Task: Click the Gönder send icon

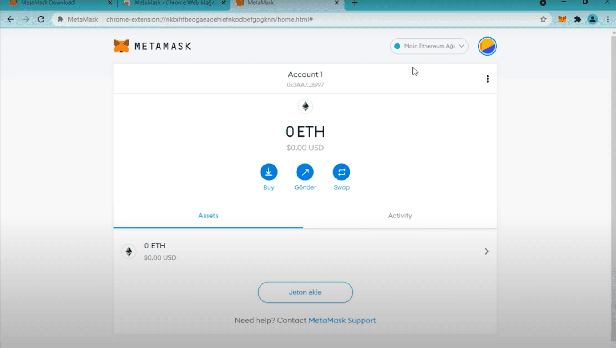Action: point(305,172)
